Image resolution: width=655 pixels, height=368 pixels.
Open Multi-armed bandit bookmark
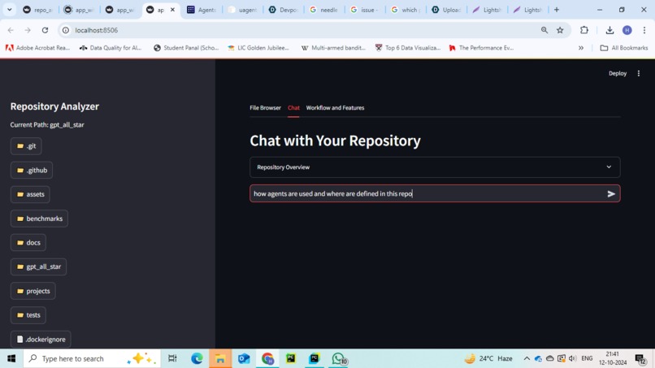click(x=333, y=48)
